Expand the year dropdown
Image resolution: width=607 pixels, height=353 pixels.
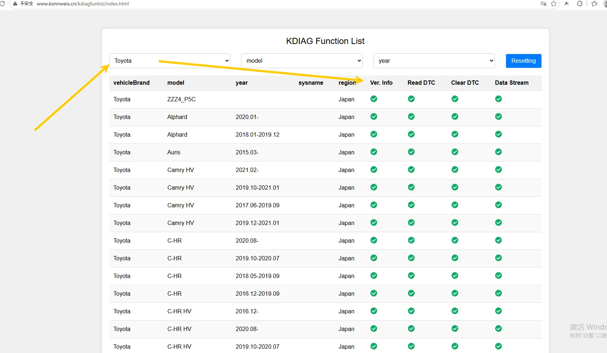(x=434, y=61)
